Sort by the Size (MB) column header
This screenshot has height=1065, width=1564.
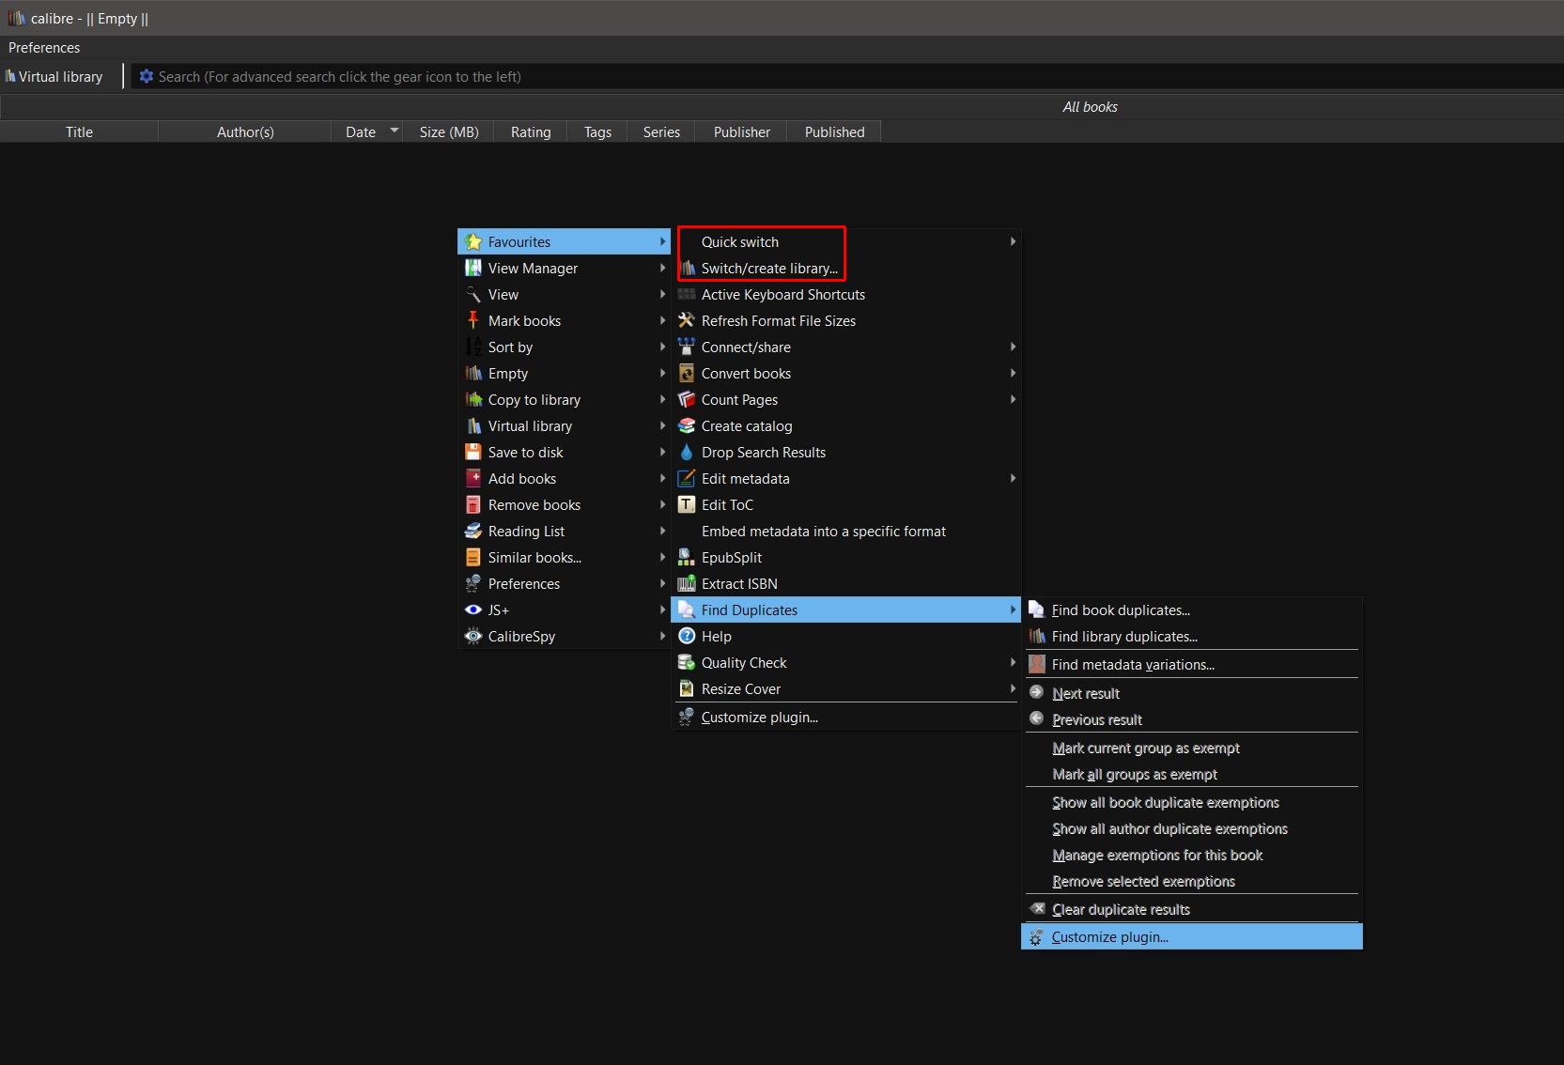pyautogui.click(x=449, y=132)
